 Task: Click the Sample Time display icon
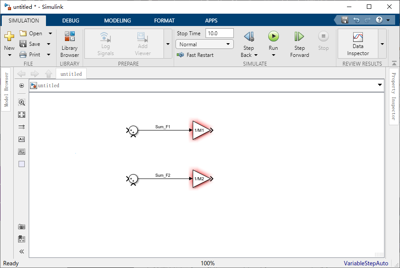22,127
